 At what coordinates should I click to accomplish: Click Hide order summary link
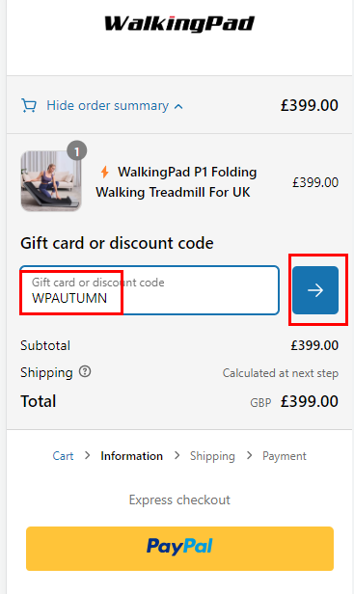pyautogui.click(x=107, y=106)
